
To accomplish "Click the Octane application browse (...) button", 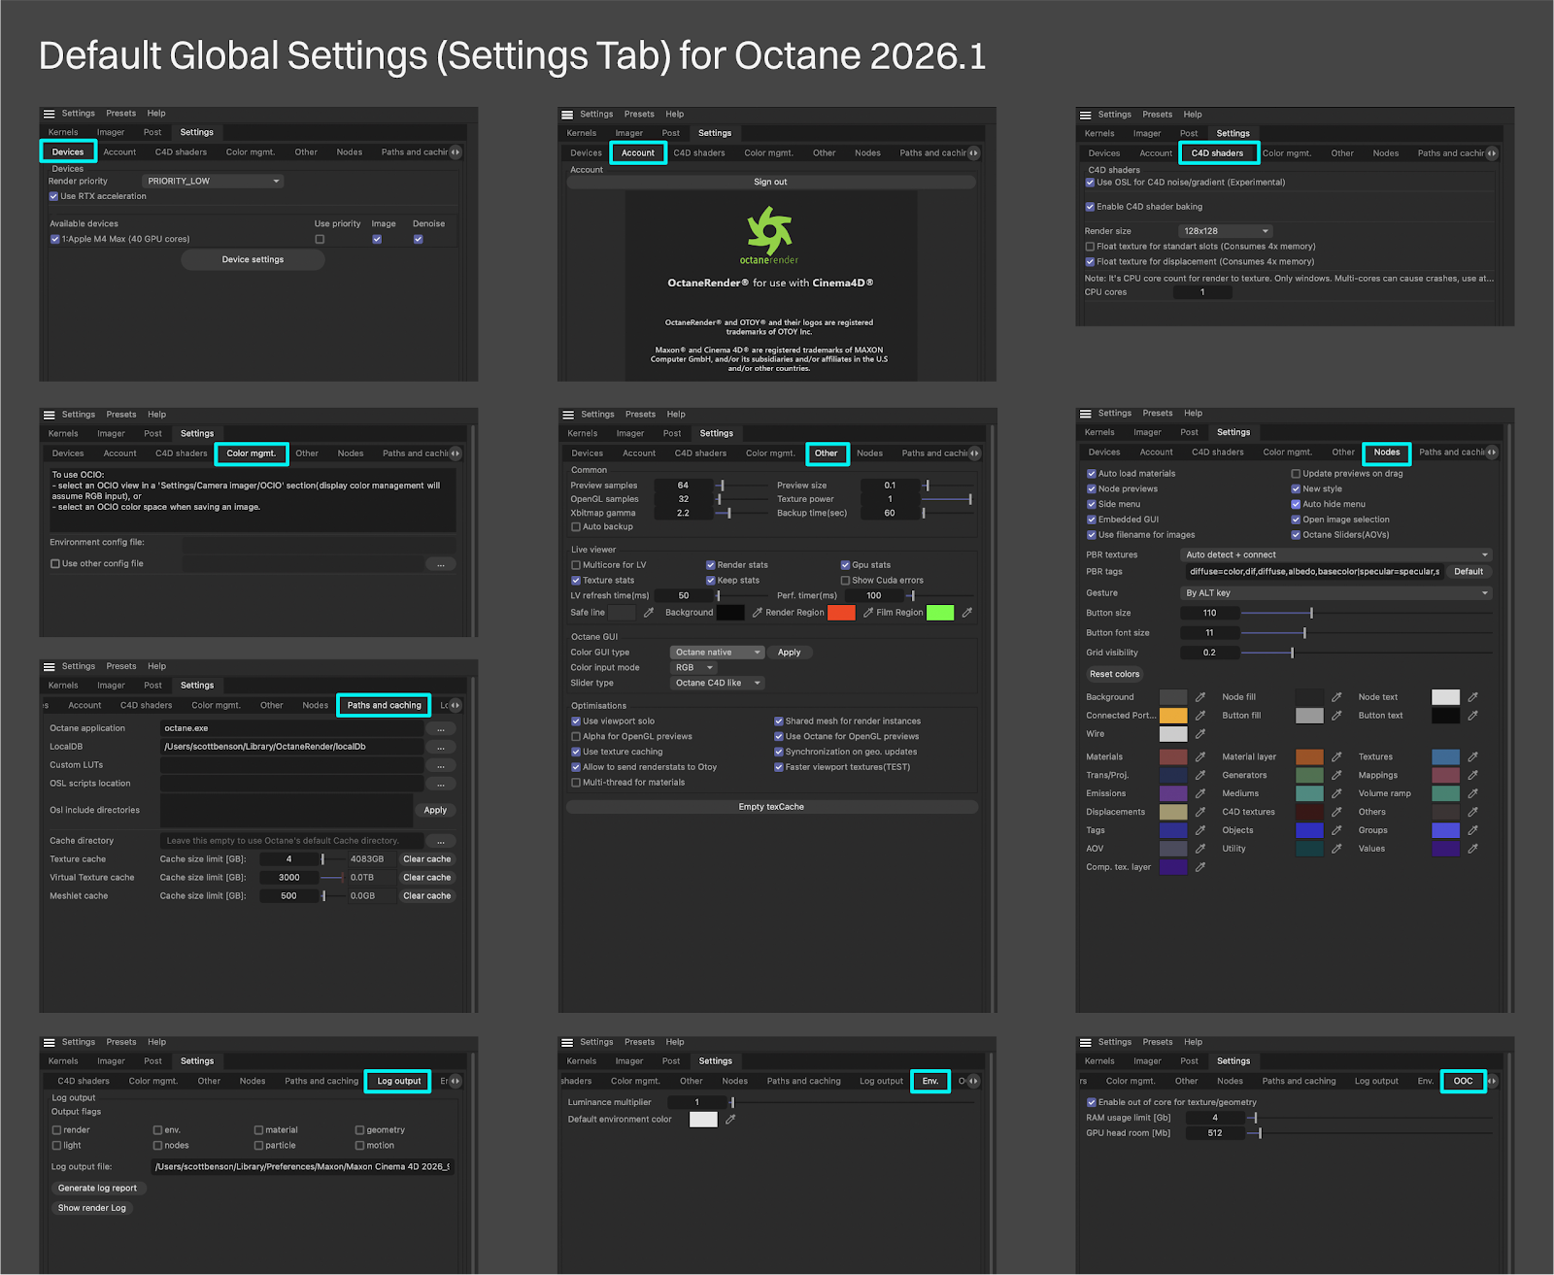I will click(x=441, y=728).
